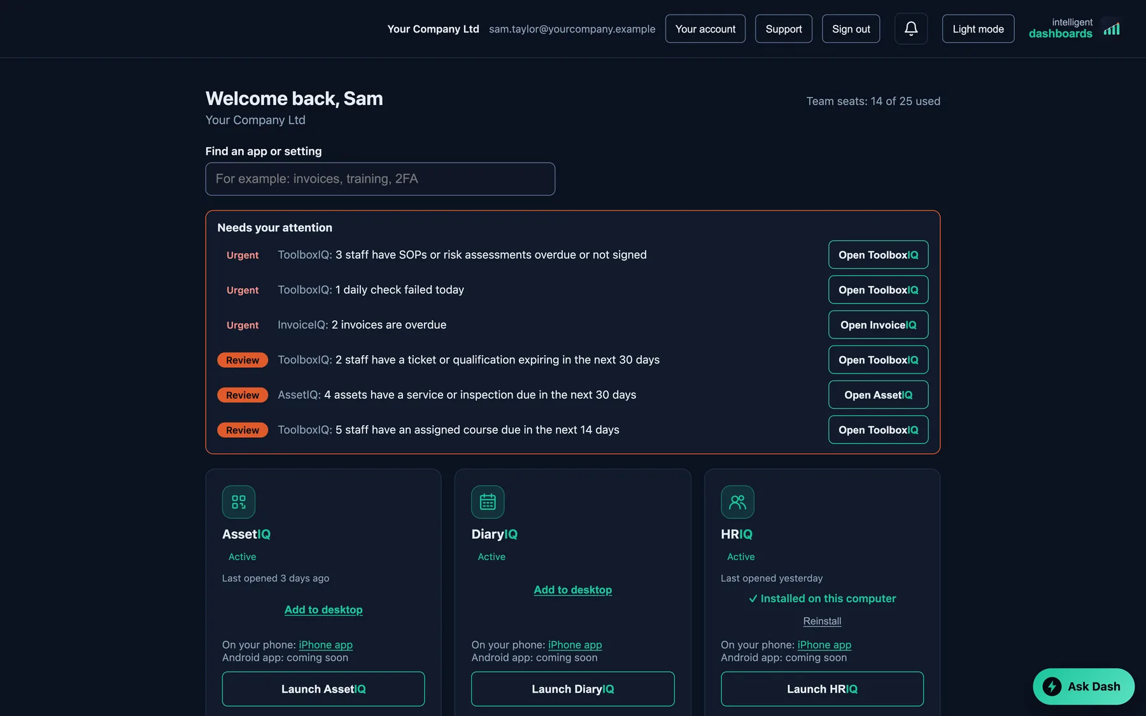This screenshot has width=1146, height=716.
Task: Click Urgent label for daily check failed row
Action: (243, 290)
